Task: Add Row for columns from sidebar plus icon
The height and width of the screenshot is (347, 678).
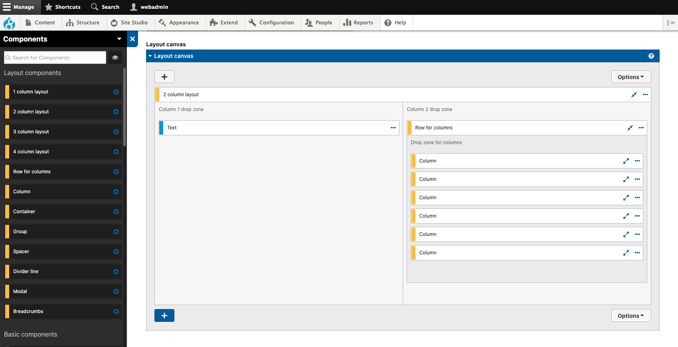Action: [x=116, y=172]
